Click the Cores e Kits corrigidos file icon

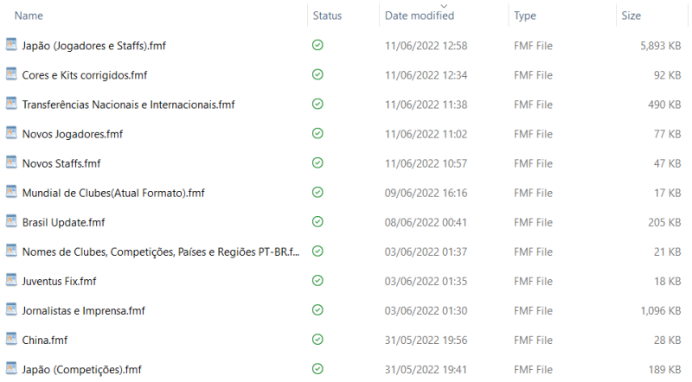[11, 74]
